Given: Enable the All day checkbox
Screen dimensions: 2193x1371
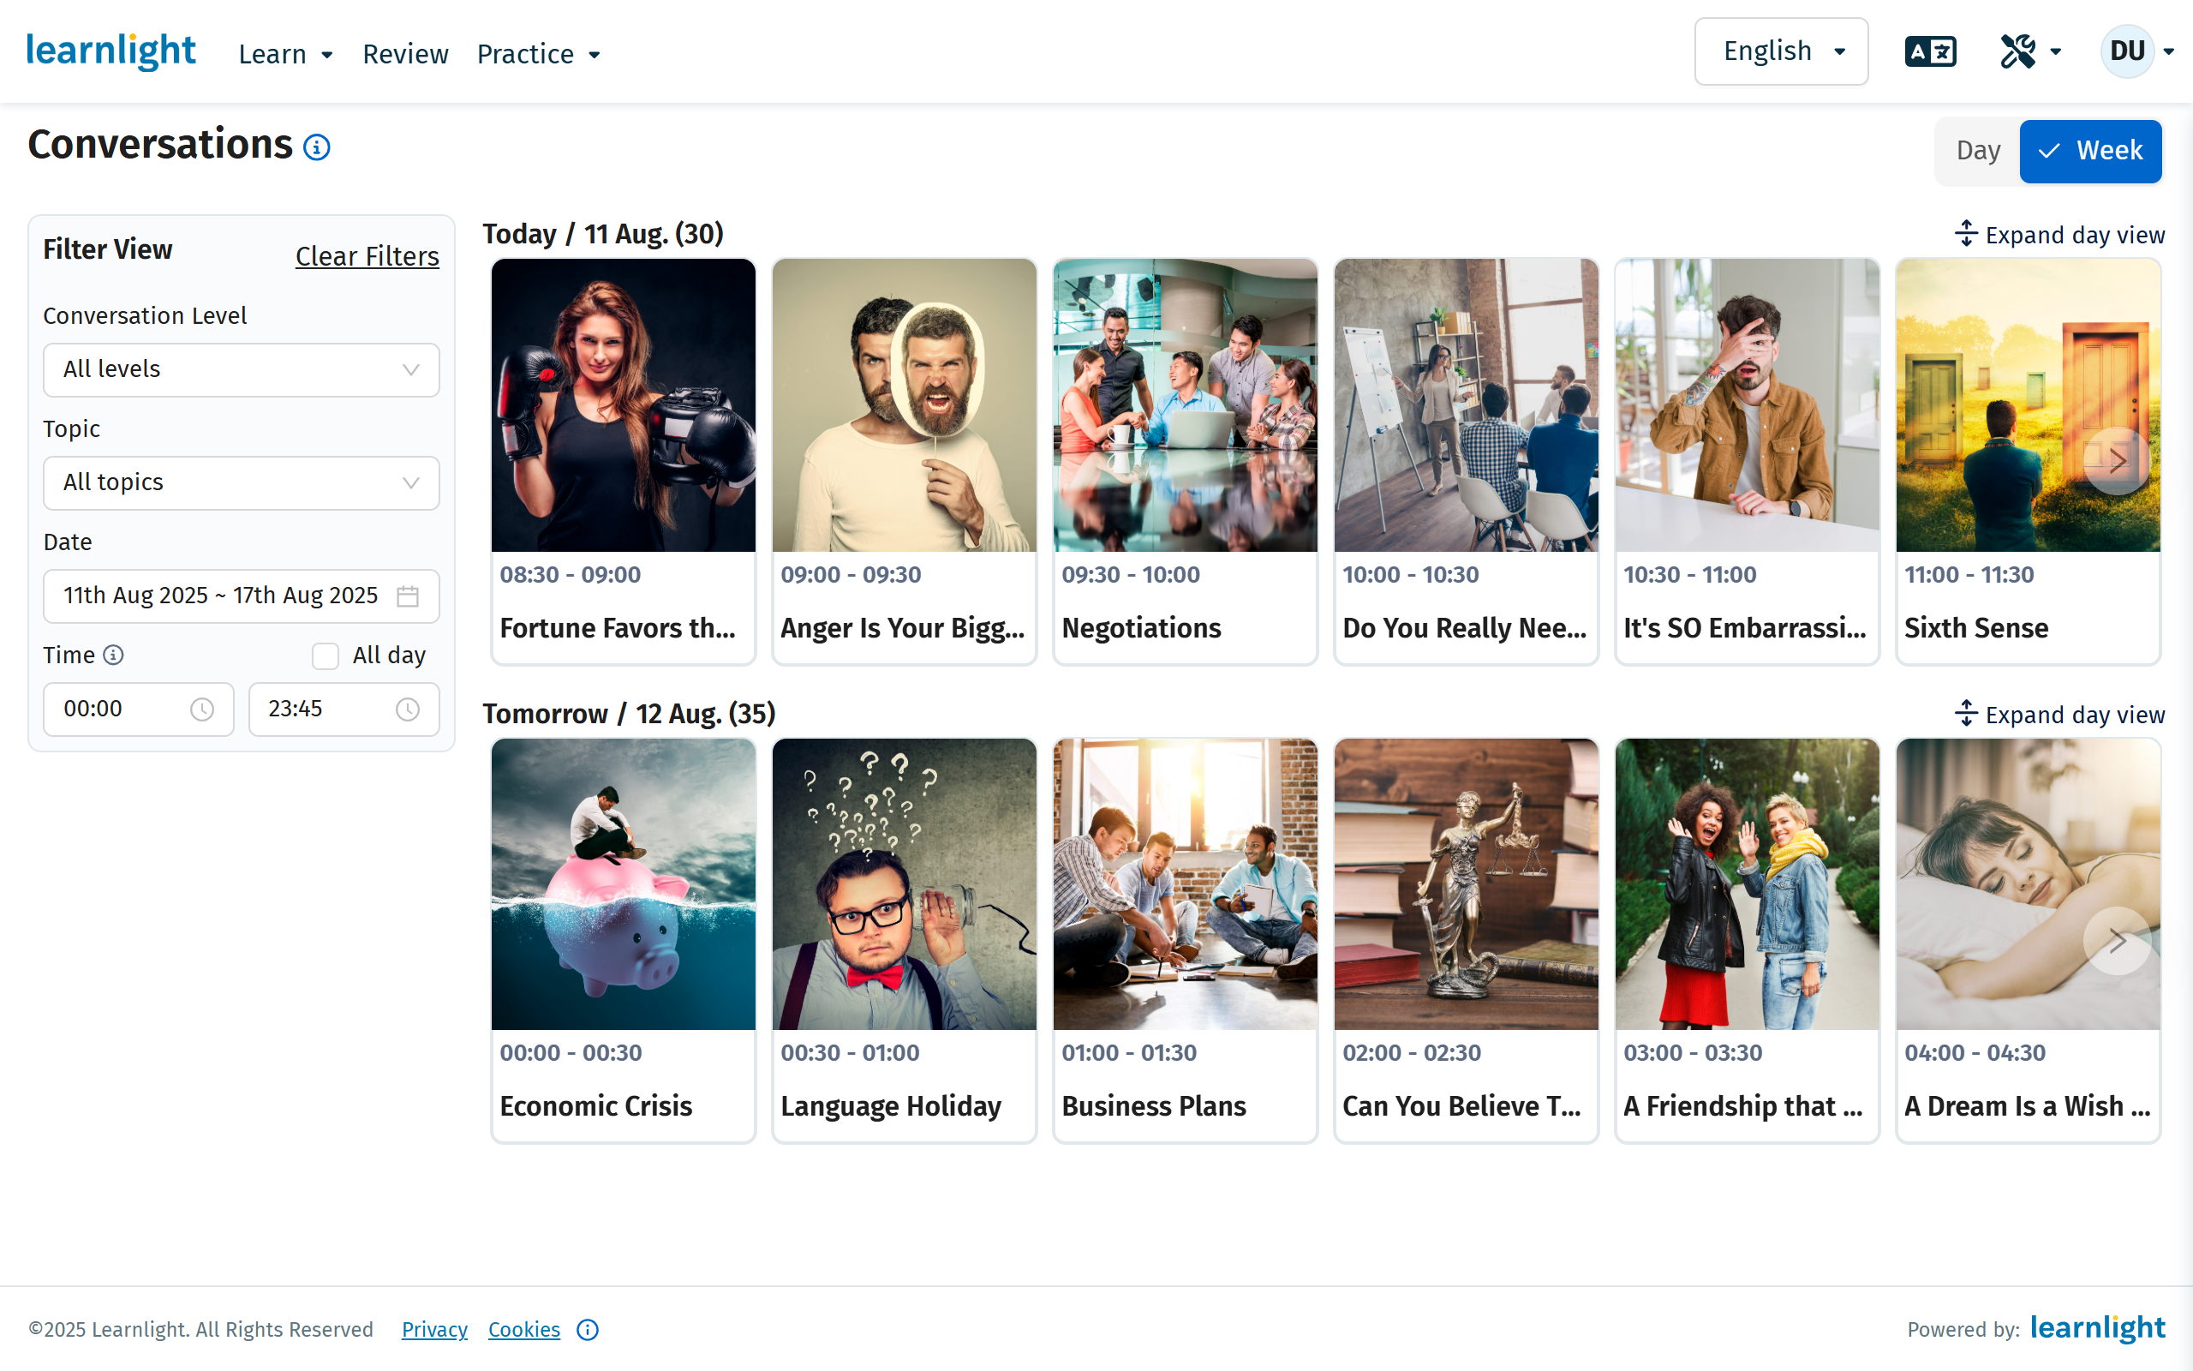Looking at the screenshot, I should (326, 656).
